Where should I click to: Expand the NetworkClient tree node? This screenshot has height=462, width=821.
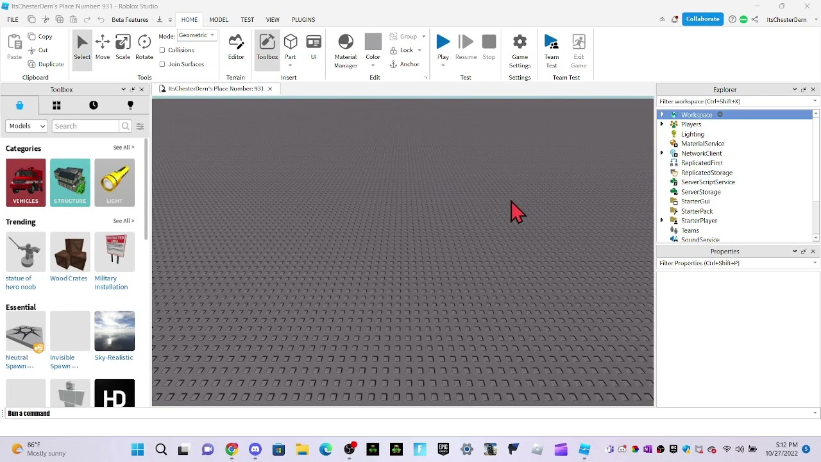662,153
